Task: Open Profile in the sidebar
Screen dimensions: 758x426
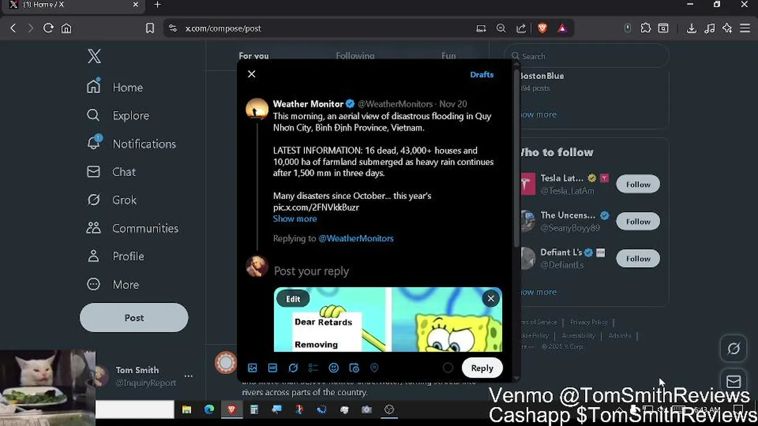Action: 115,256
